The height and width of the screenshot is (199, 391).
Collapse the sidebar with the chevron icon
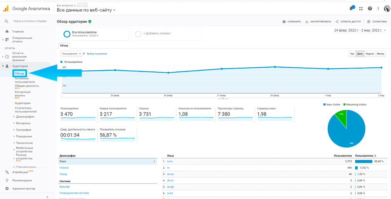pyautogui.click(x=47, y=197)
